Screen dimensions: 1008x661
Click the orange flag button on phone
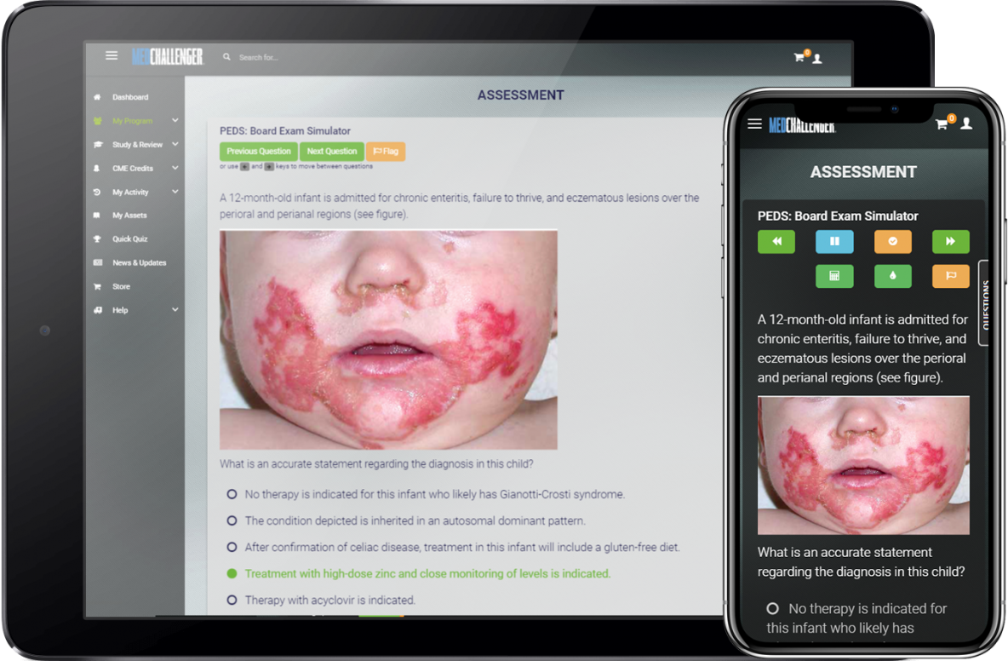point(951,276)
